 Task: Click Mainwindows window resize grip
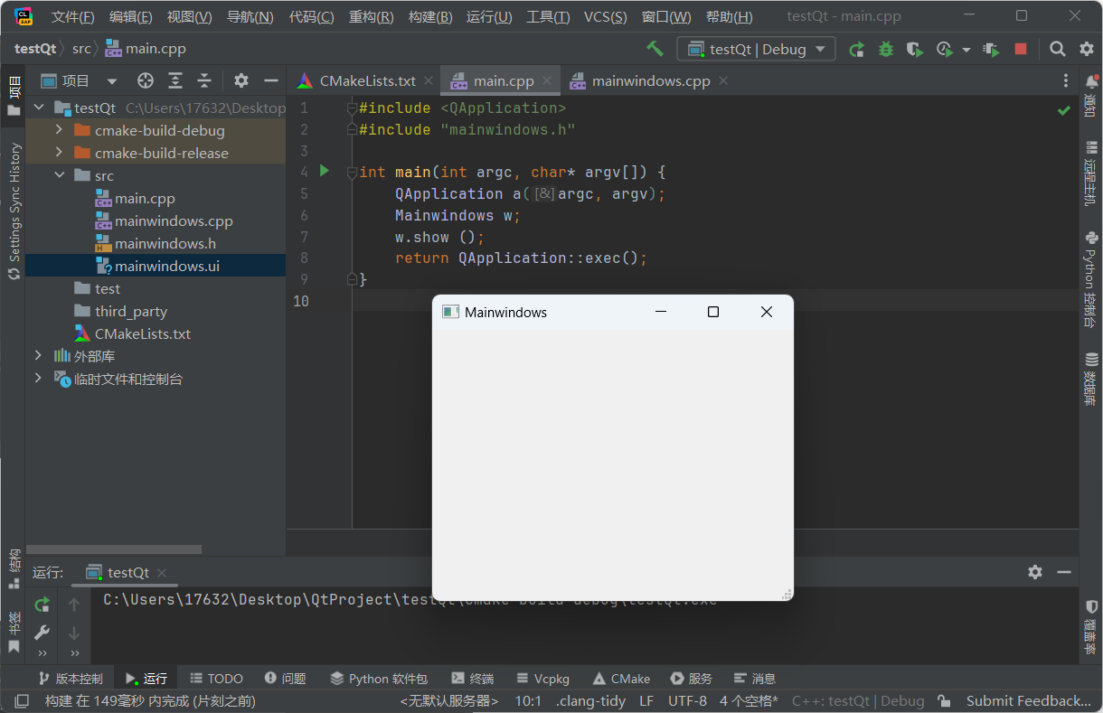click(x=787, y=594)
